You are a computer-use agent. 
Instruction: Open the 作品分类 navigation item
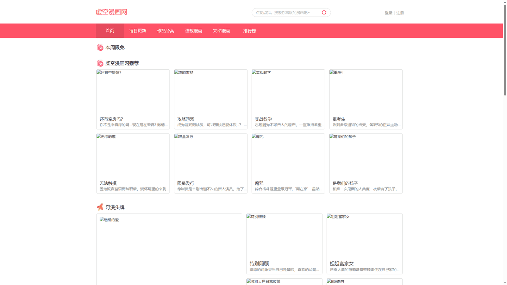[165, 31]
